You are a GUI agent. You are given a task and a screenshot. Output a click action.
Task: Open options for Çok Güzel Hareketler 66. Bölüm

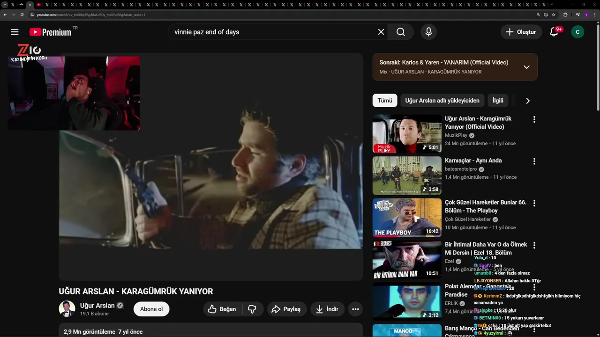point(534,203)
